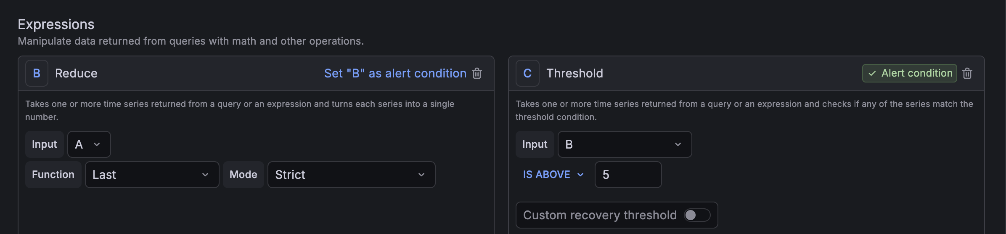Focus the threshold value field containing 5

628,175
